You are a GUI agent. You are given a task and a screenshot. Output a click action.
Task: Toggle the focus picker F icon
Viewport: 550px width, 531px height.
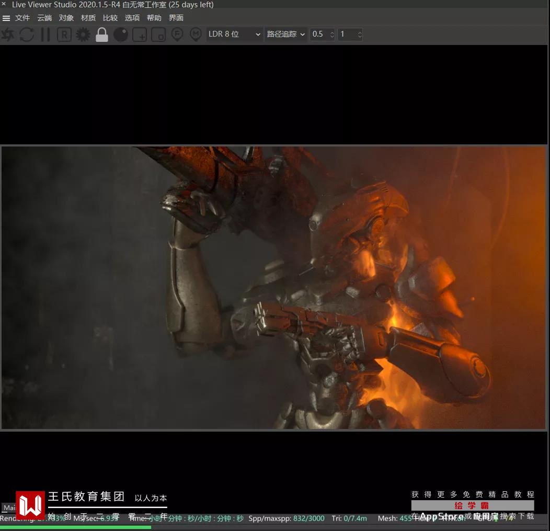pos(177,35)
